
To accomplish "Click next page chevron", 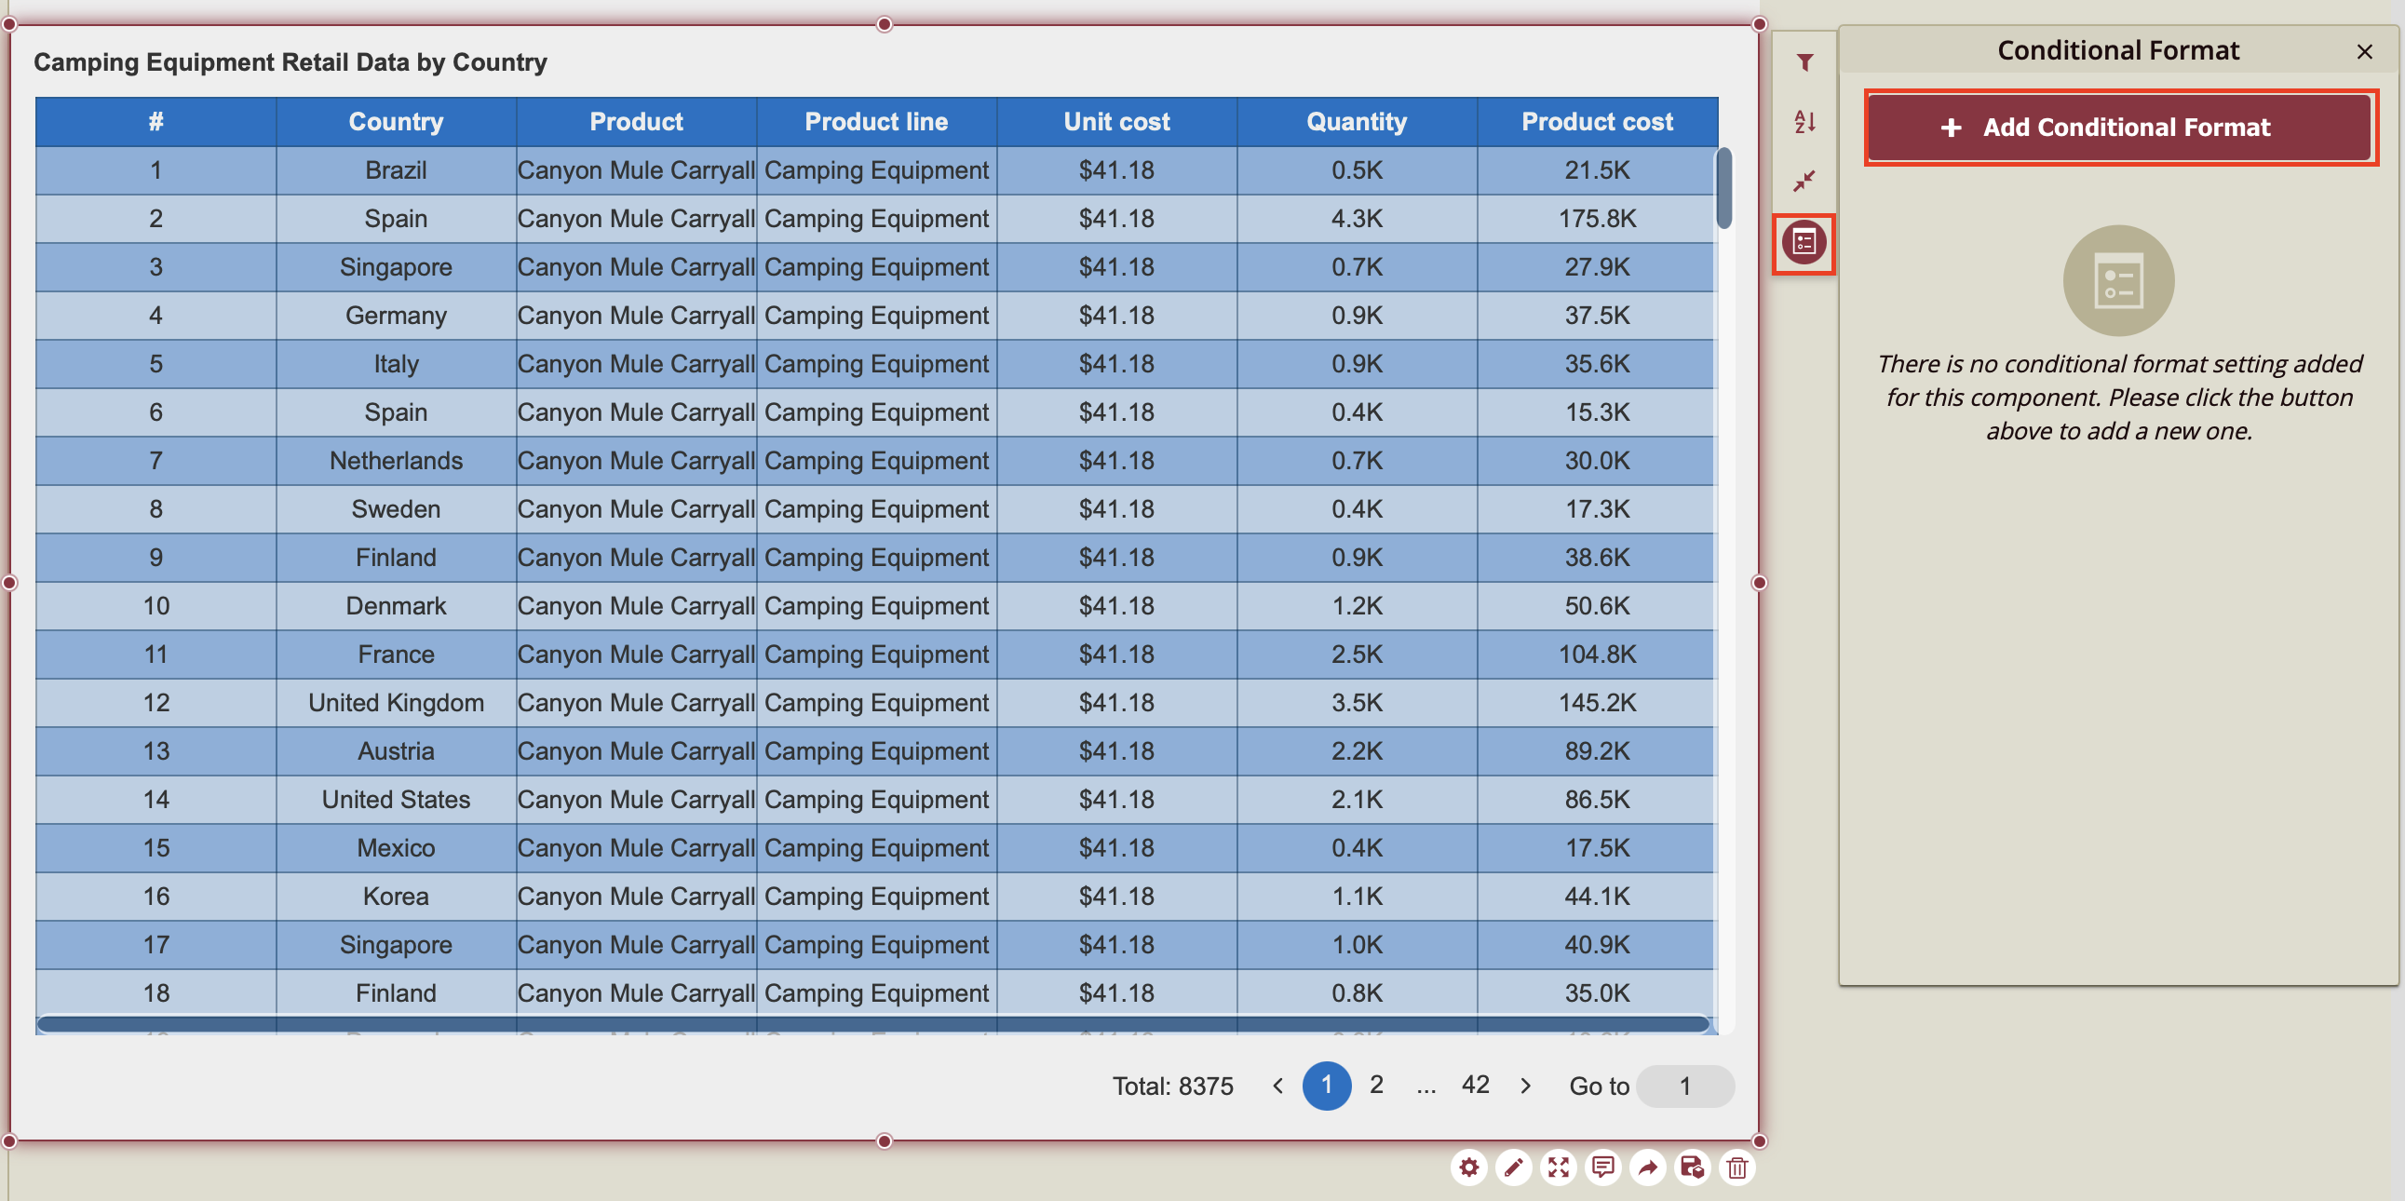I will pyautogui.click(x=1525, y=1086).
